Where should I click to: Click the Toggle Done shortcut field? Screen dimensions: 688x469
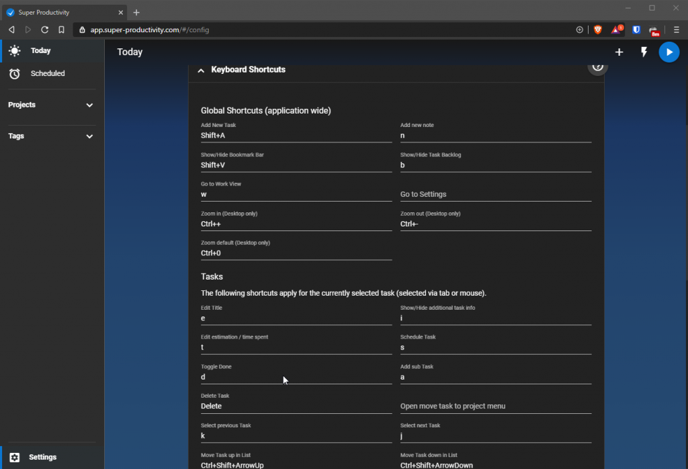296,377
